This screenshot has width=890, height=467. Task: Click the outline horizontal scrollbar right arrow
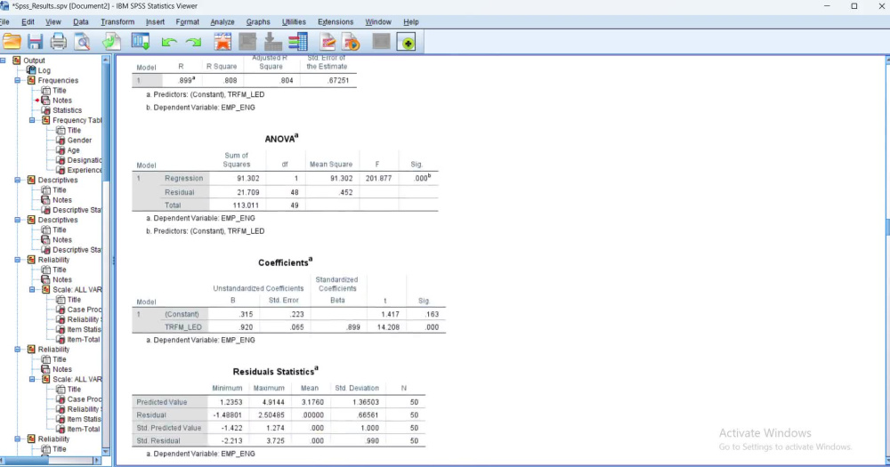click(96, 460)
